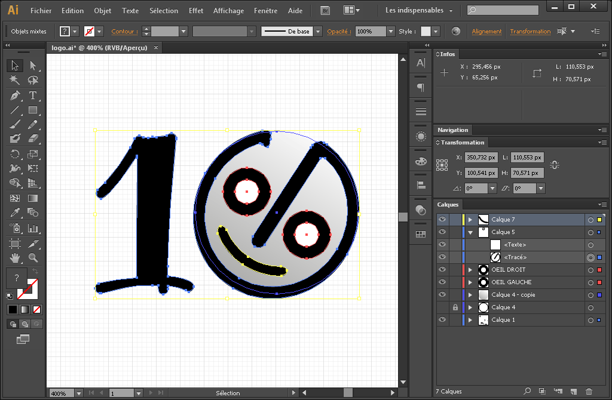Click the X field in Transformation panel

point(481,158)
